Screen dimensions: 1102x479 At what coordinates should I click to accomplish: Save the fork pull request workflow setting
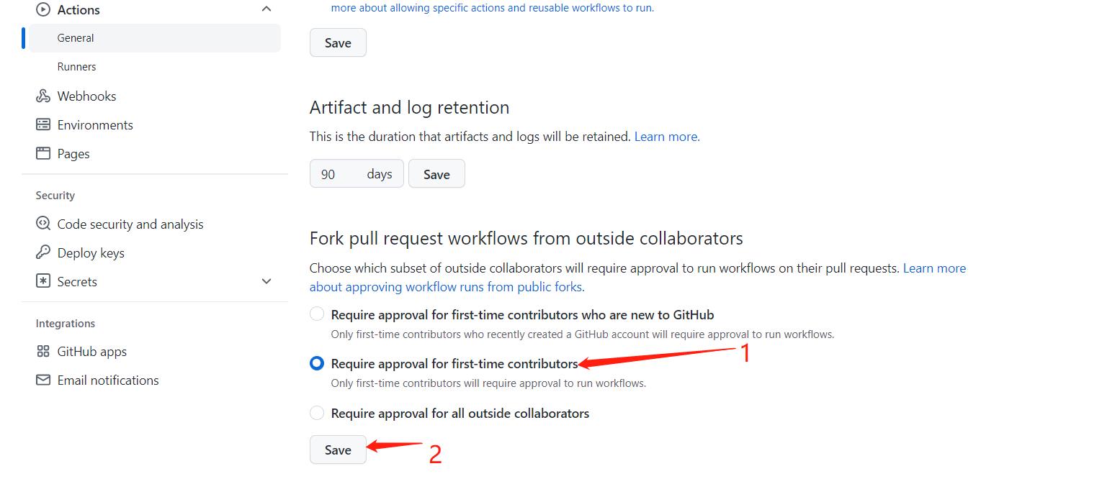pyautogui.click(x=338, y=450)
